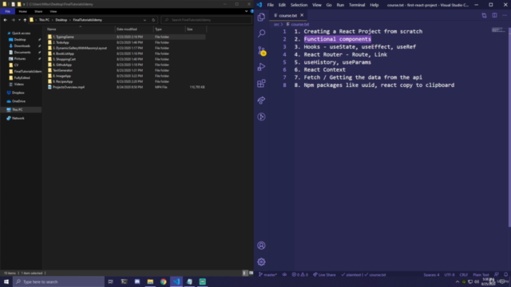This screenshot has height=287, width=511.
Task: Open Chrome from the taskbar
Action: tap(163, 281)
